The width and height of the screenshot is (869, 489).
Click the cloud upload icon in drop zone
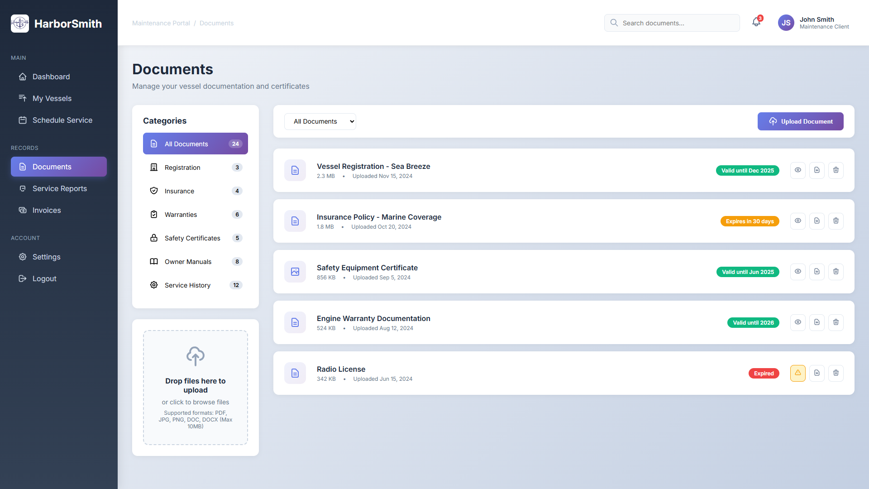[195, 356]
